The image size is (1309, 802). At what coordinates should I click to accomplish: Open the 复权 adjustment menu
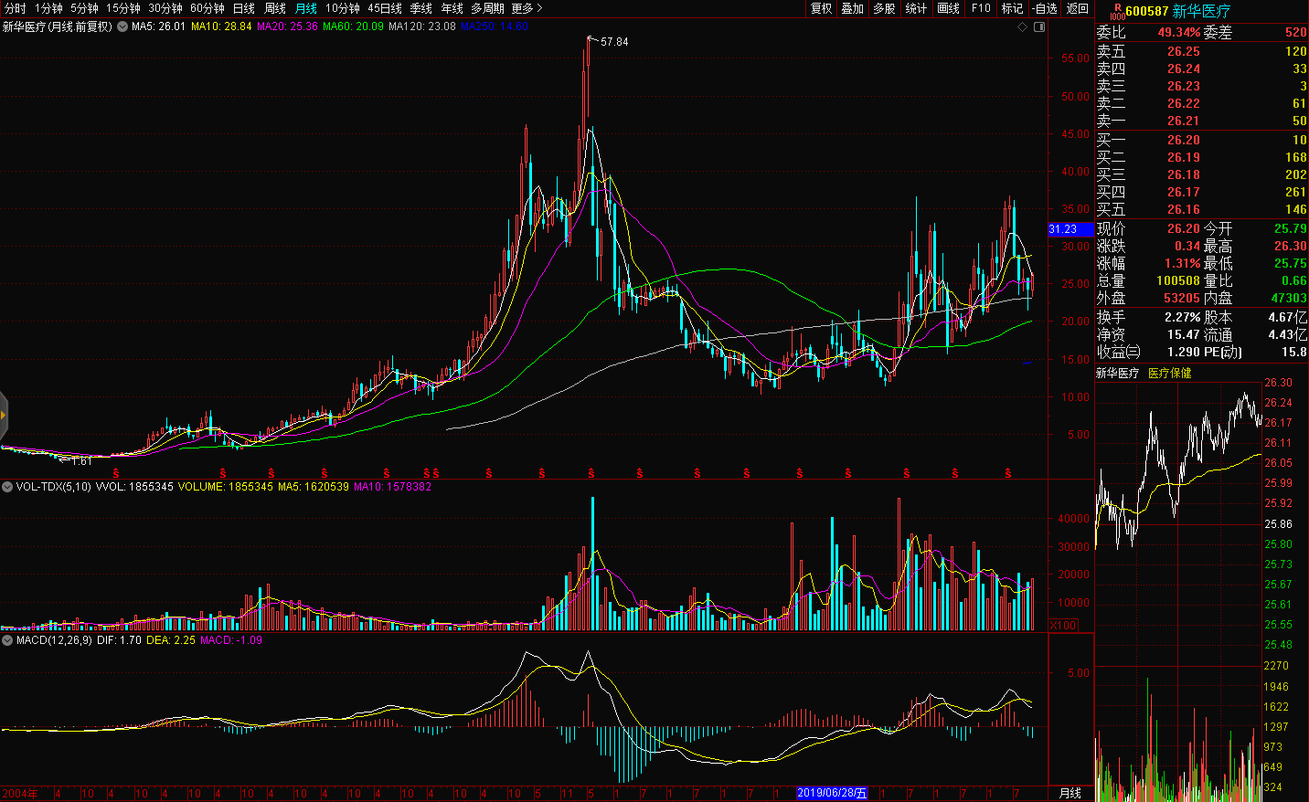(822, 8)
